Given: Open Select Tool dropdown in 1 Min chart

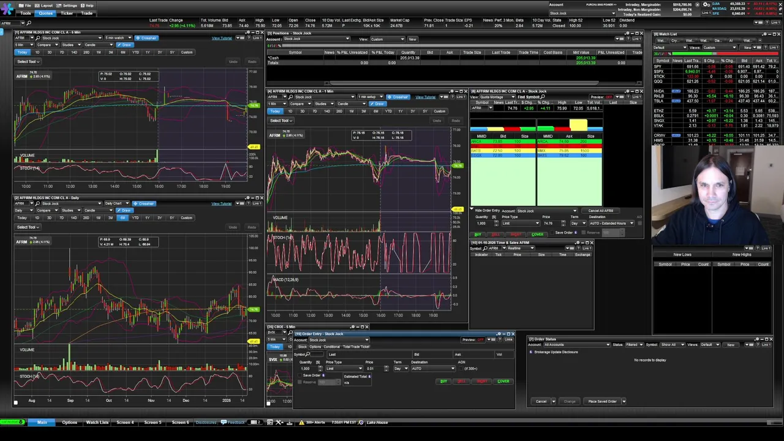Looking at the screenshot, I should pos(282,121).
